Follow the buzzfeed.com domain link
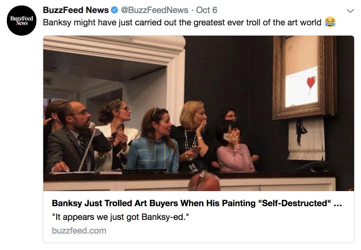This screenshot has height=250, width=361. (79, 230)
